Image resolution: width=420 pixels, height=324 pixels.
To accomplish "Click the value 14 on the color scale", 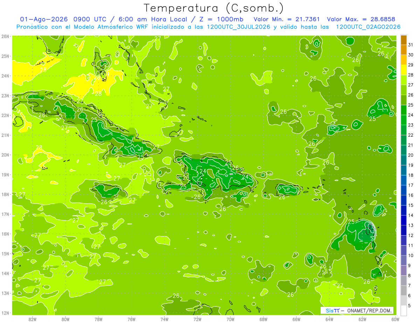I will (411, 215).
